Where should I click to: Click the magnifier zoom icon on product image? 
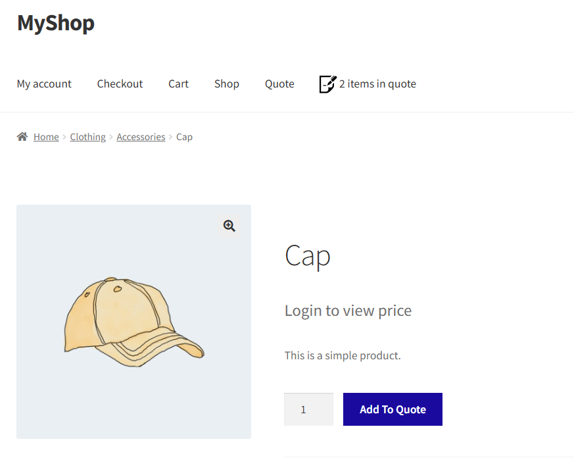tap(229, 226)
